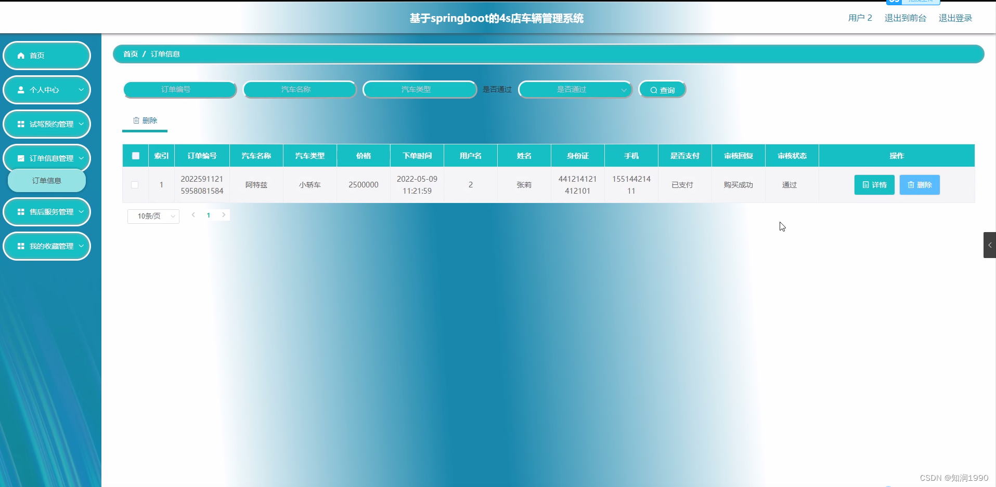Click the 退出到前台 button
Screen dimensions: 996x487
tap(905, 18)
